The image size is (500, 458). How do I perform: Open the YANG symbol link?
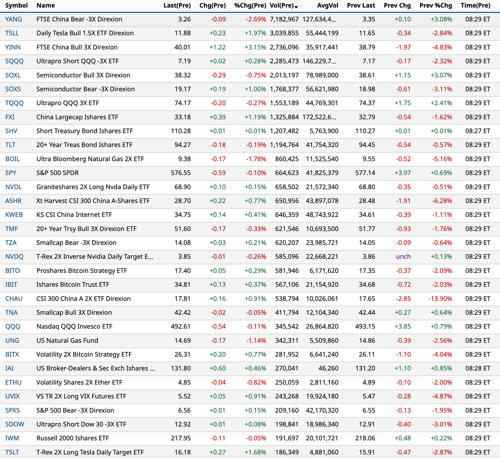coord(14,19)
